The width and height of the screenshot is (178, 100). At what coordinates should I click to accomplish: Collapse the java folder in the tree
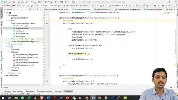coord(7,20)
